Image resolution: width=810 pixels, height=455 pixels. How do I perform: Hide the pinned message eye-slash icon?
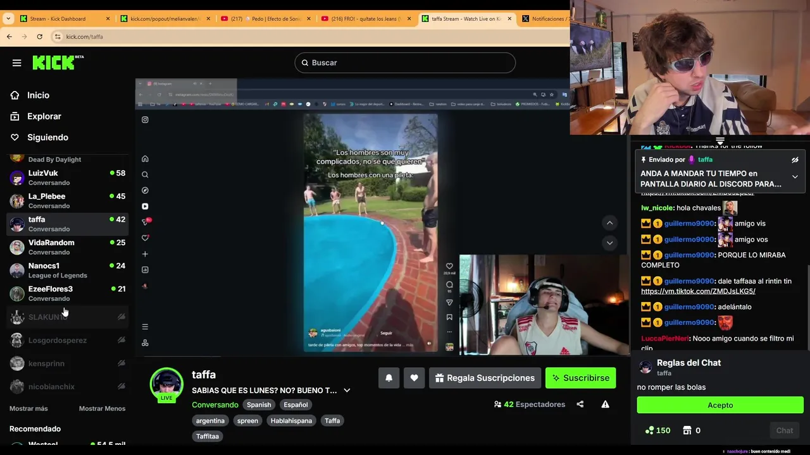(x=795, y=160)
